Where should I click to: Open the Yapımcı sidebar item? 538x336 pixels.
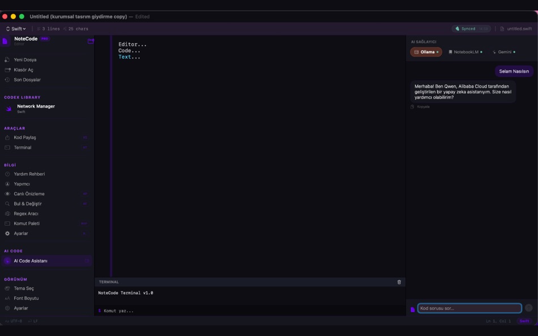coord(46,184)
